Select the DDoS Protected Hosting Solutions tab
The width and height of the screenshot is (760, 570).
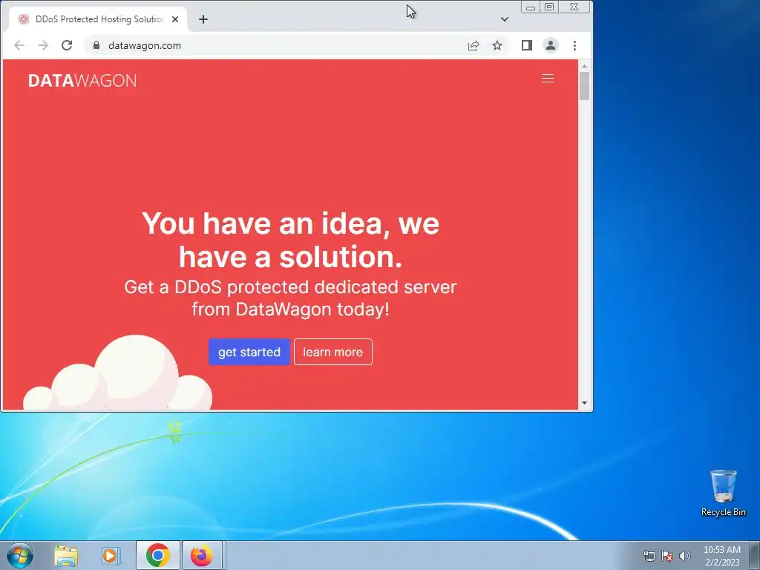99,19
